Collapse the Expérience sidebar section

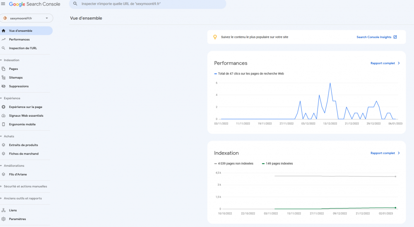pos(12,98)
